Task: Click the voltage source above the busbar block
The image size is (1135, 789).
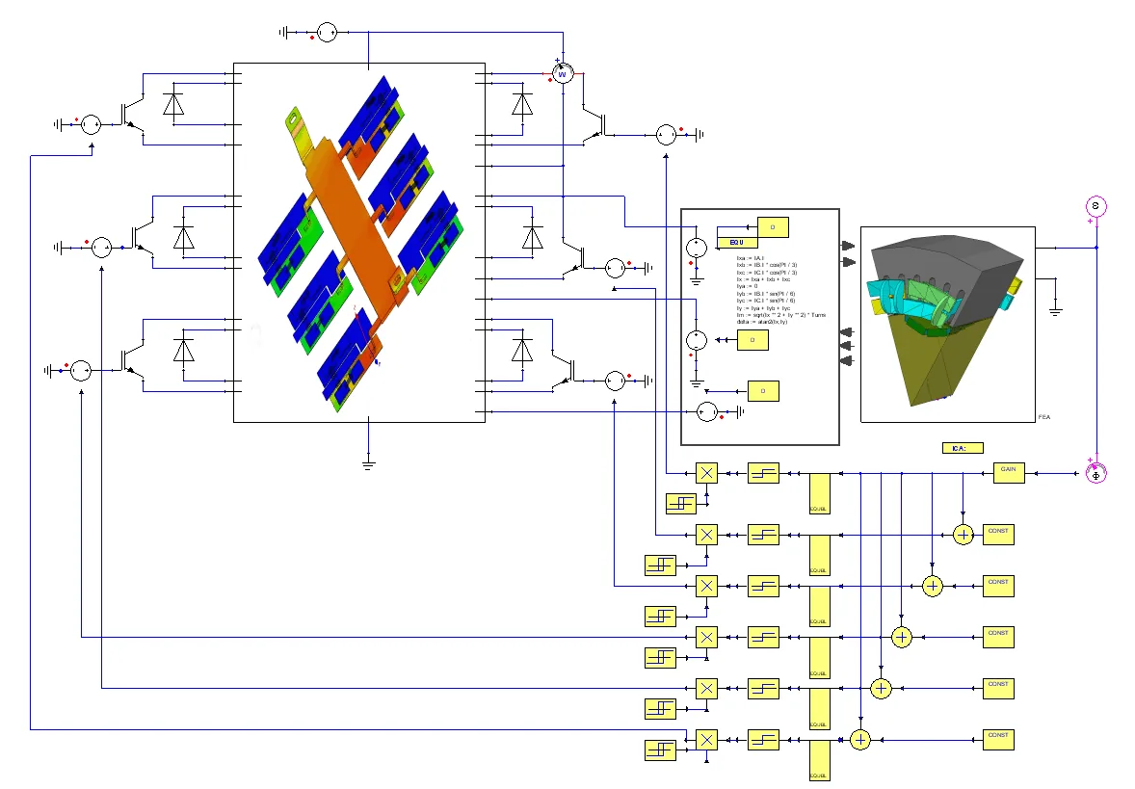Action: click(328, 32)
